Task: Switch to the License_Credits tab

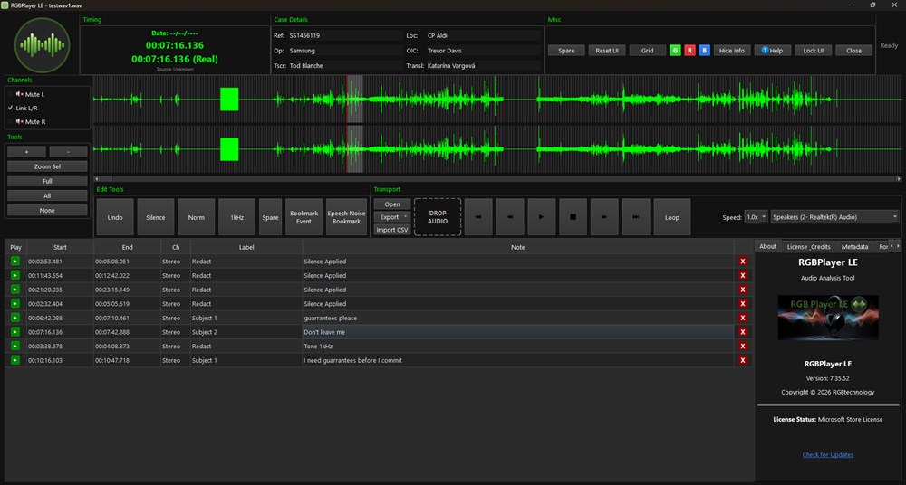Action: (808, 246)
